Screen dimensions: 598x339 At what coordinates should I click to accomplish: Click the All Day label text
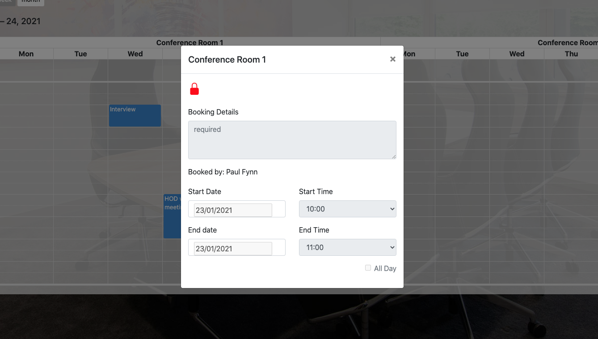click(385, 268)
